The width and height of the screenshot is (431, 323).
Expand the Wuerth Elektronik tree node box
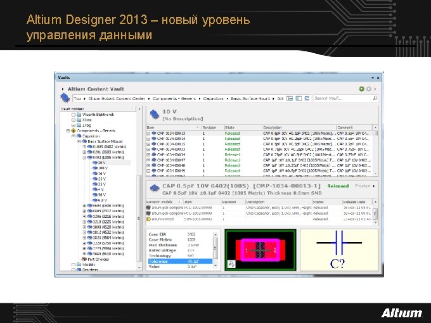74,115
